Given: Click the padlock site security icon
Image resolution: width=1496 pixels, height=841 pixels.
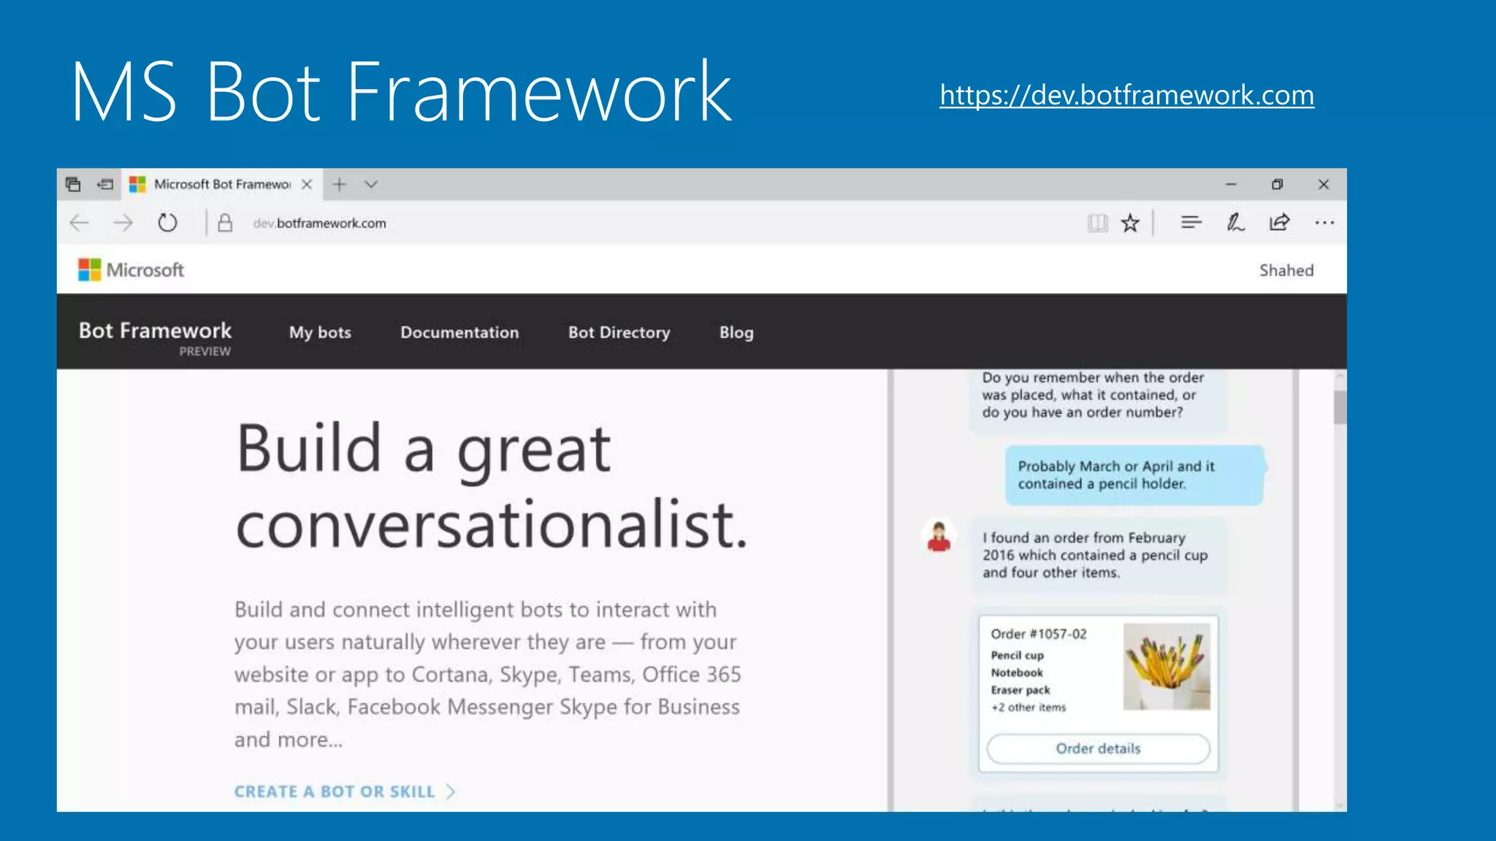Looking at the screenshot, I should click(x=225, y=223).
